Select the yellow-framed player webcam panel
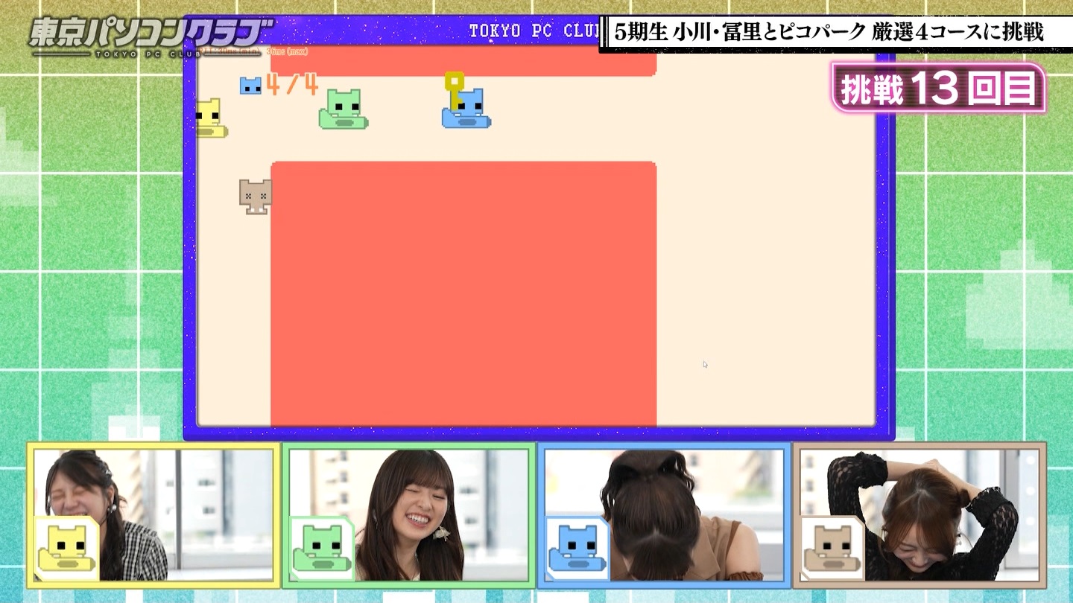The width and height of the screenshot is (1073, 603). pos(153,514)
